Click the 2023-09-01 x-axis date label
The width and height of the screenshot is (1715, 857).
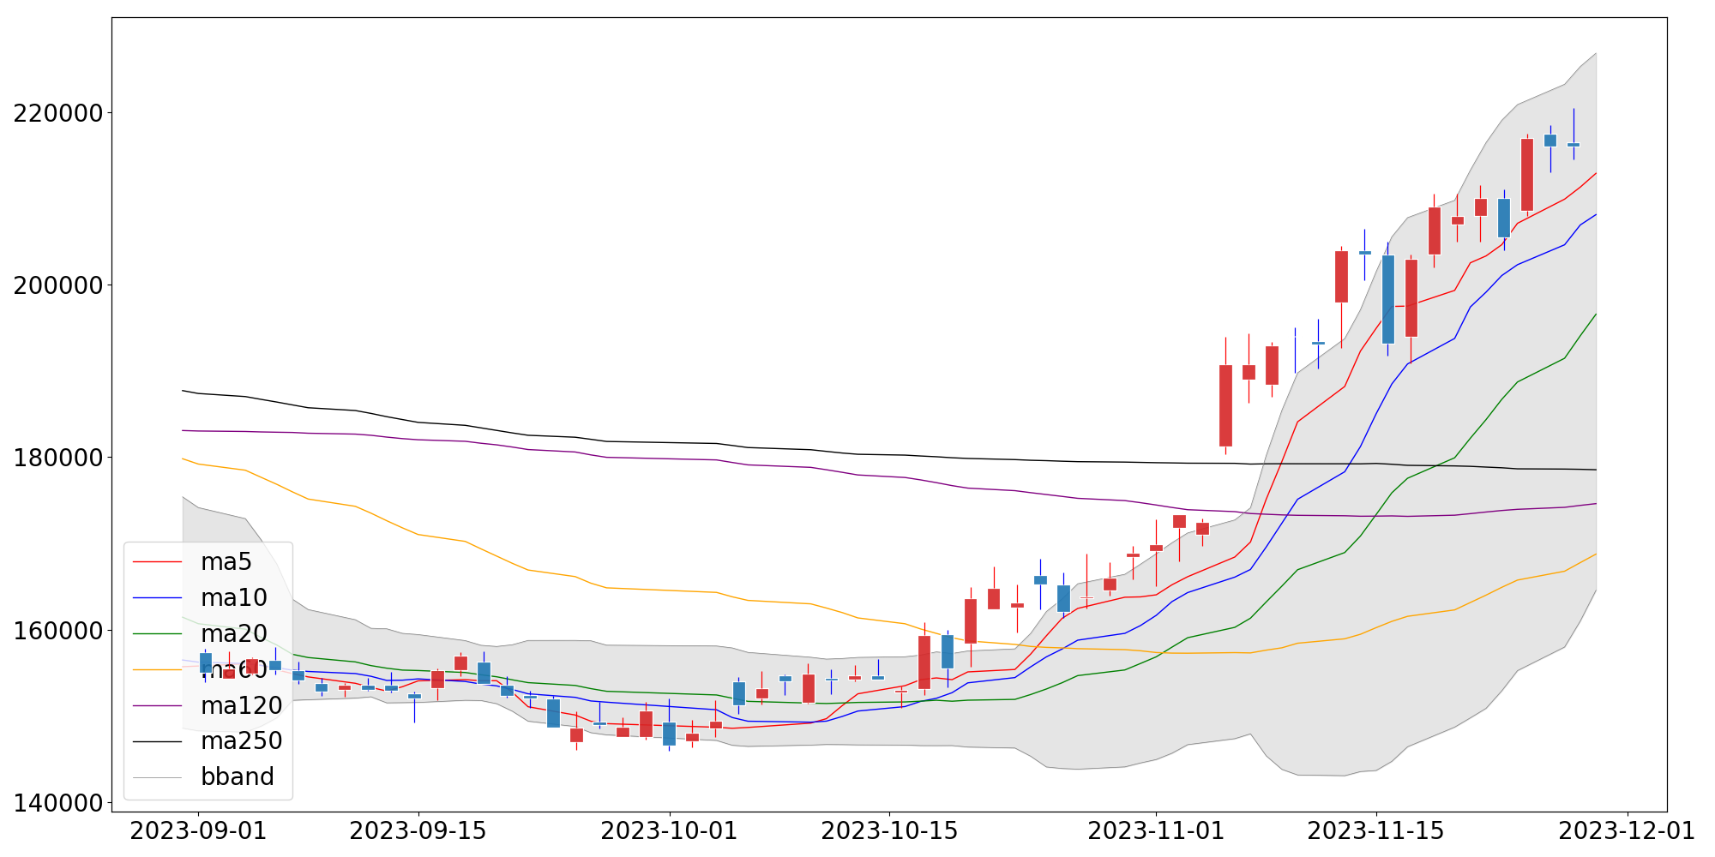[x=198, y=831]
